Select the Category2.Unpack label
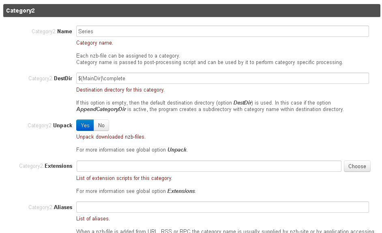 [x=50, y=126]
